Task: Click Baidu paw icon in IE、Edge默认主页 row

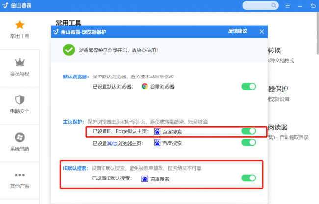Action: [x=157, y=131]
